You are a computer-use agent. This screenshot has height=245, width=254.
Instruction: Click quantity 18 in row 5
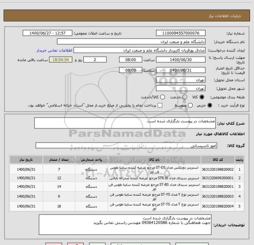point(59,206)
